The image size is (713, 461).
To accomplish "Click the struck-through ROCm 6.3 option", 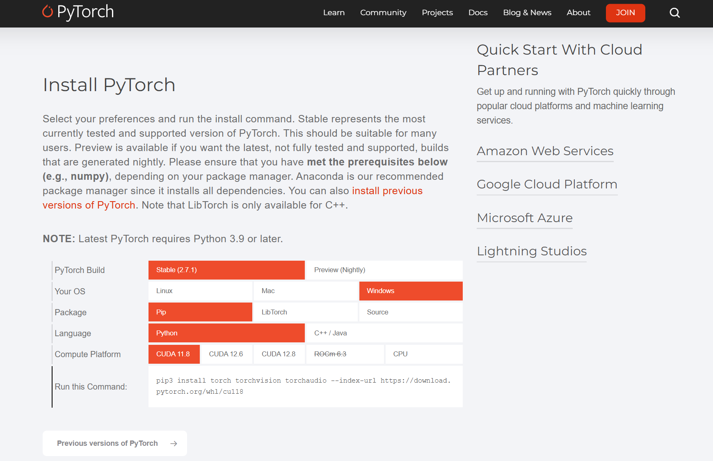I will [345, 354].
